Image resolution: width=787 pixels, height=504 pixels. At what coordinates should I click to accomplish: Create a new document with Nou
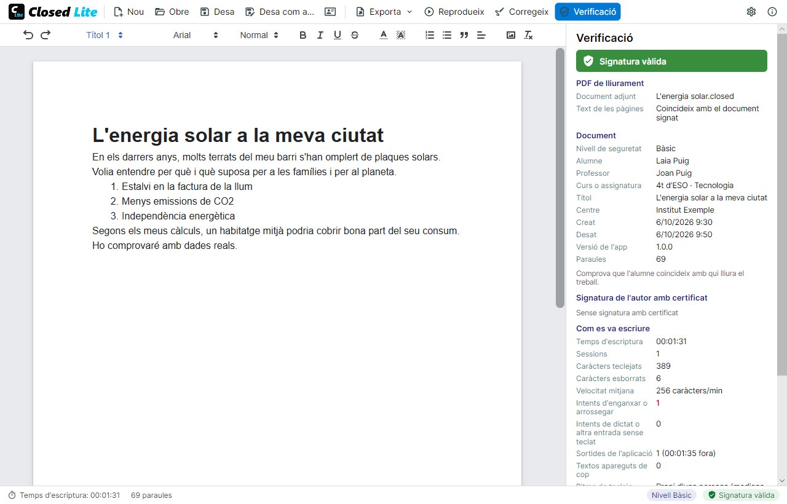tap(129, 12)
